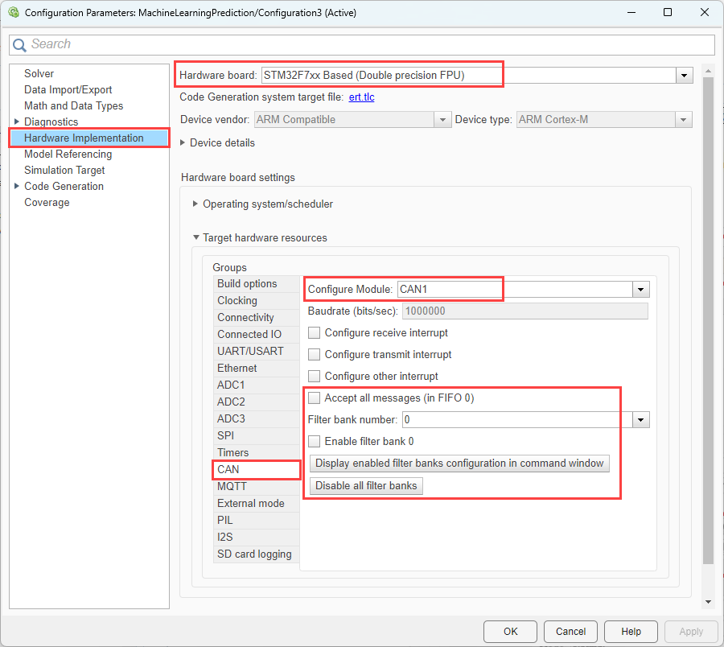
Task: Switch to the Solver pane
Action: (39, 73)
